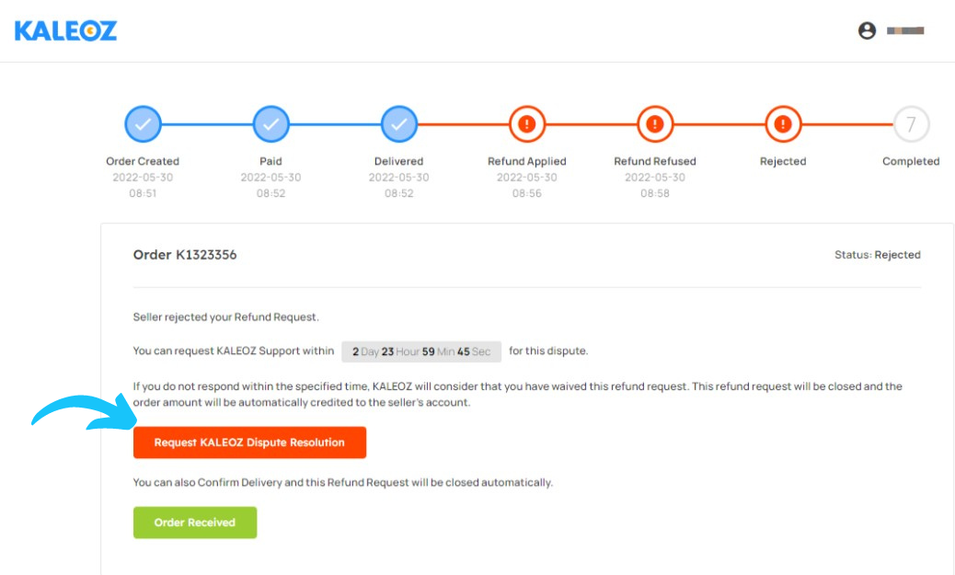Click the blurred username beside the profile icon

(x=905, y=30)
